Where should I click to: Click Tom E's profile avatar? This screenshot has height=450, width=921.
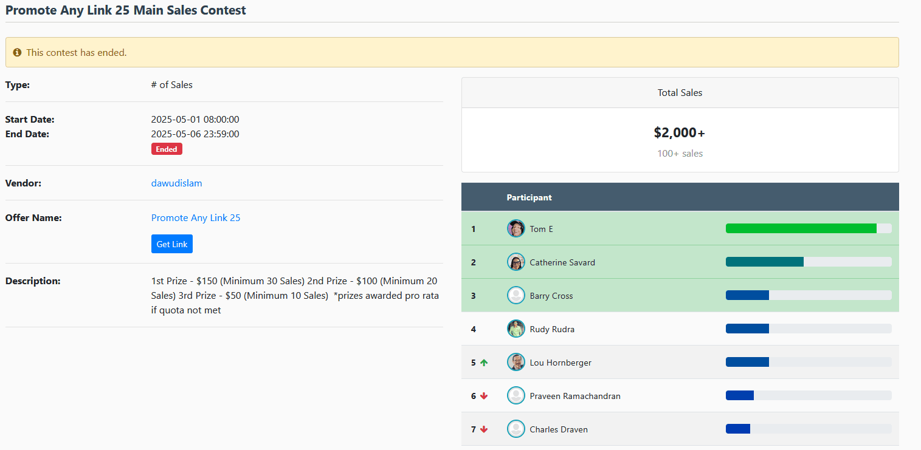pos(516,229)
